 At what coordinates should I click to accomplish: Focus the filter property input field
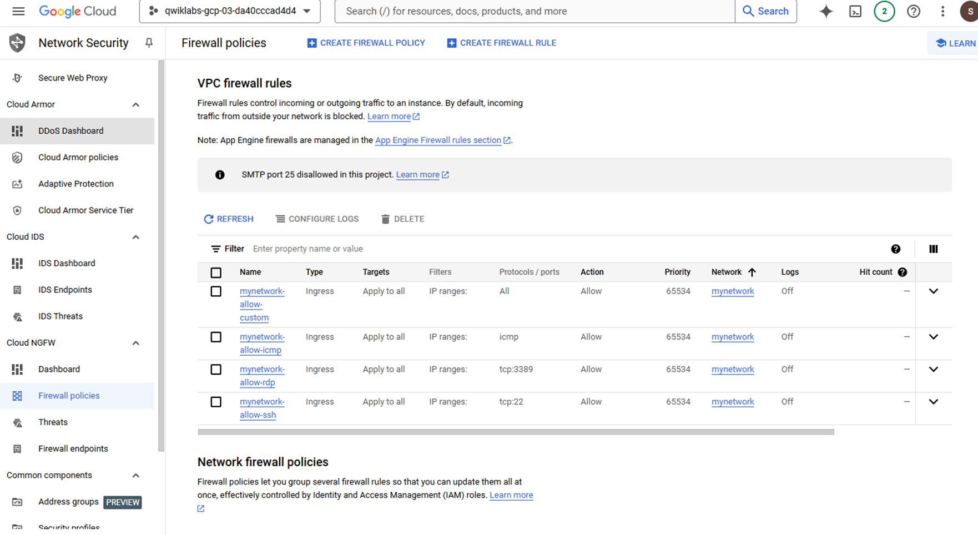click(566, 249)
